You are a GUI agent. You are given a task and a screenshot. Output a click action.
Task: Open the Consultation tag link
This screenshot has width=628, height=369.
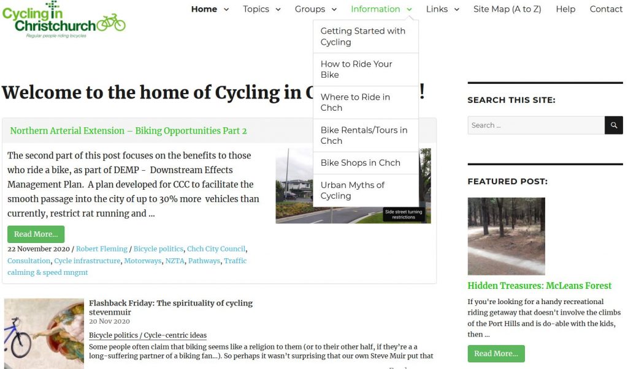click(29, 261)
